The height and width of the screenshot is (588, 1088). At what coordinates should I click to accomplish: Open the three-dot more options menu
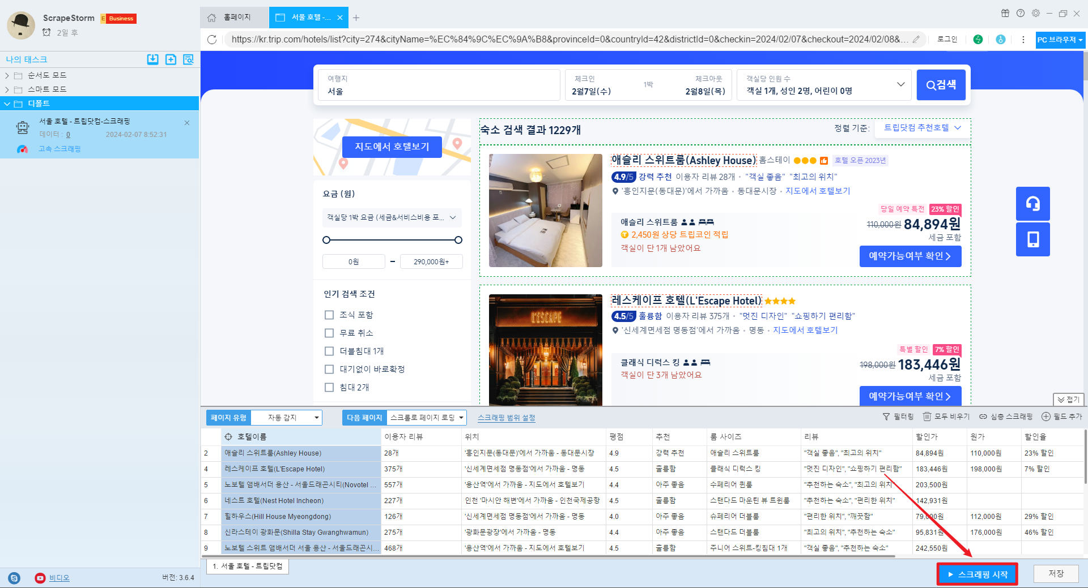[1023, 40]
